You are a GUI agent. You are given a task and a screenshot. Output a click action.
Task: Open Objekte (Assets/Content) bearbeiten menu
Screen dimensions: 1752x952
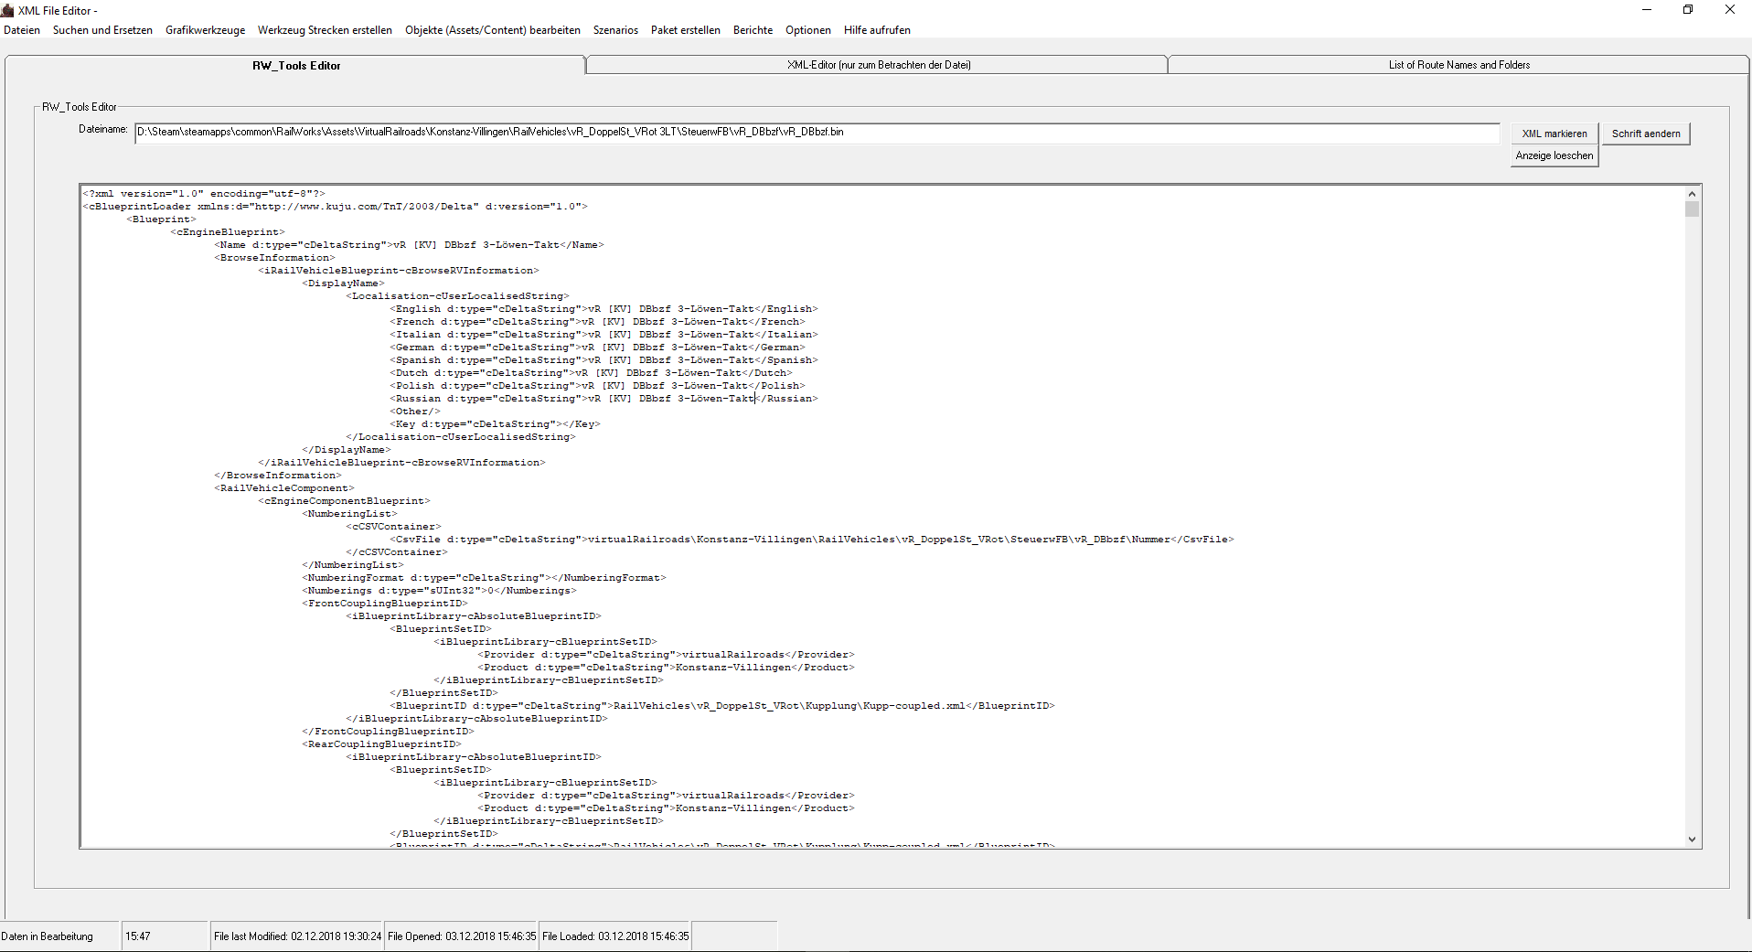[493, 30]
